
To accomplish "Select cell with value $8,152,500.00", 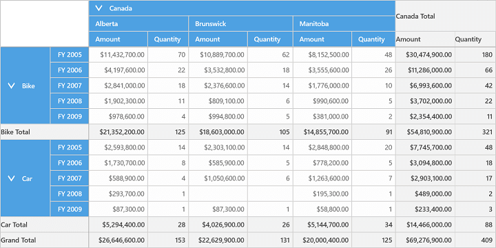I will (322, 54).
